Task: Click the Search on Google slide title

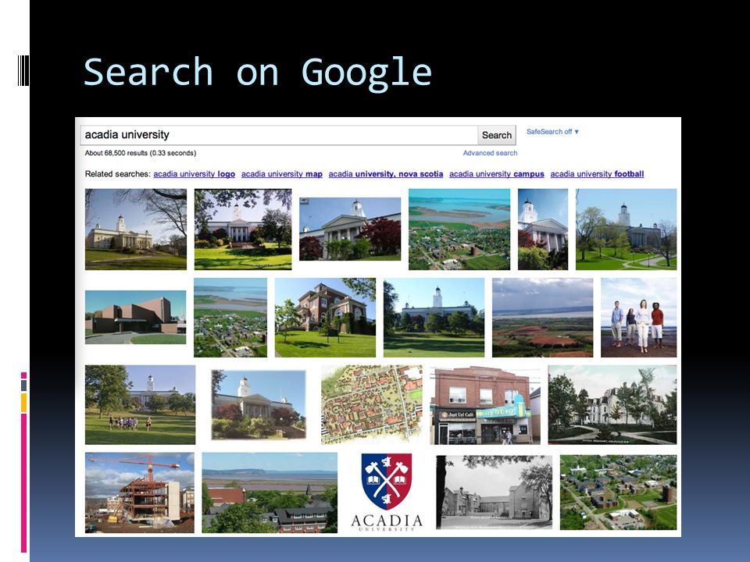Action: [257, 73]
